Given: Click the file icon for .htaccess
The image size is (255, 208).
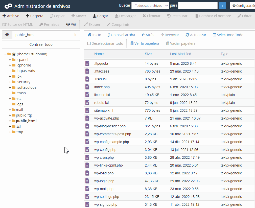Looking at the screenshot, I should [x=87, y=71].
